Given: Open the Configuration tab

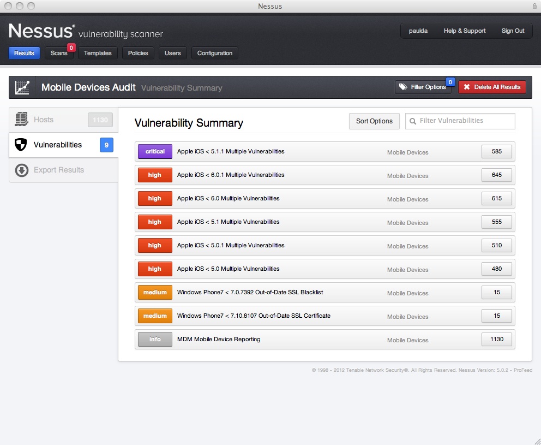Looking at the screenshot, I should [x=215, y=53].
